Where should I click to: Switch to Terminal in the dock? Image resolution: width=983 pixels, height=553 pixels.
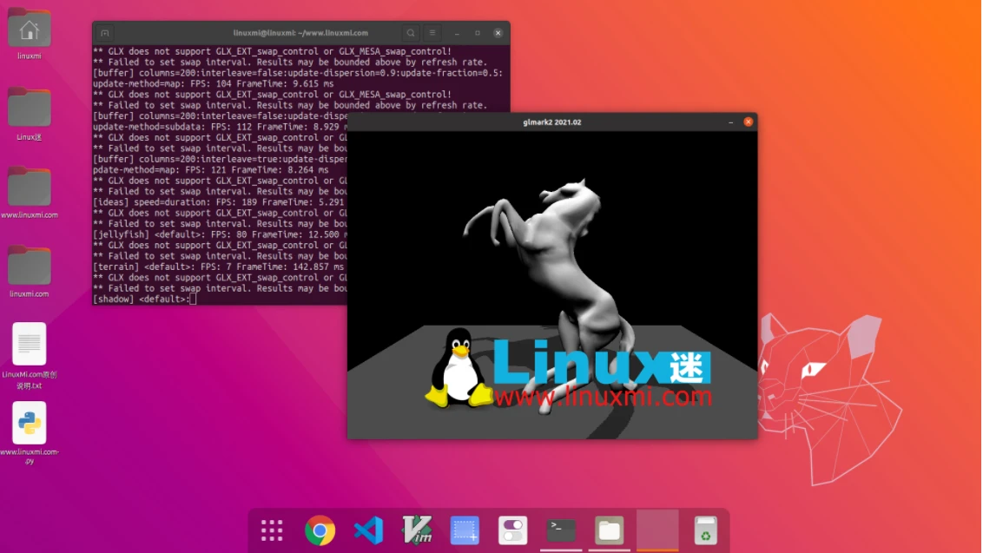[561, 530]
